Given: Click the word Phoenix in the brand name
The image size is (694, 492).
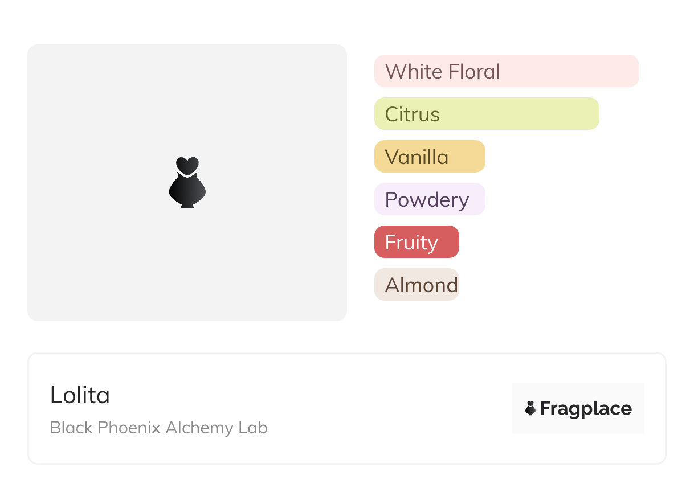Looking at the screenshot, I should pyautogui.click(x=129, y=428).
